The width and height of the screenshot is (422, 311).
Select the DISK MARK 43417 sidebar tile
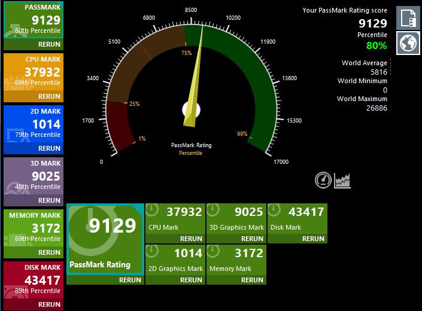click(x=34, y=280)
